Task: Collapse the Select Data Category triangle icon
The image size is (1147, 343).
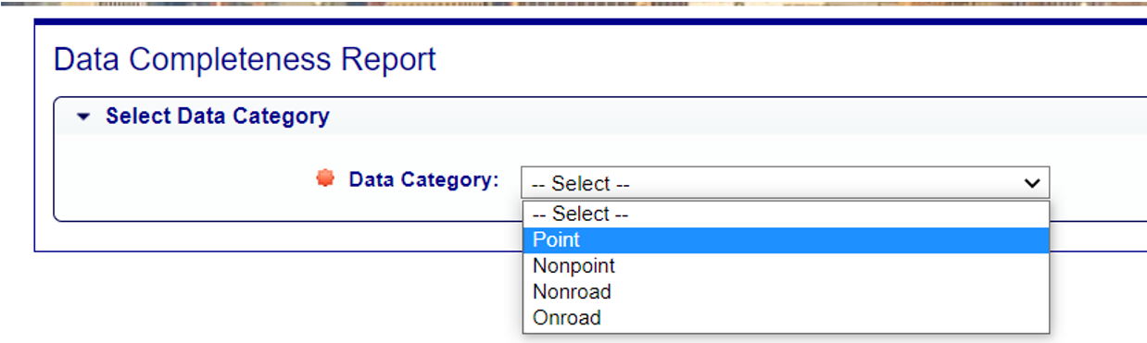Action: pyautogui.click(x=84, y=117)
